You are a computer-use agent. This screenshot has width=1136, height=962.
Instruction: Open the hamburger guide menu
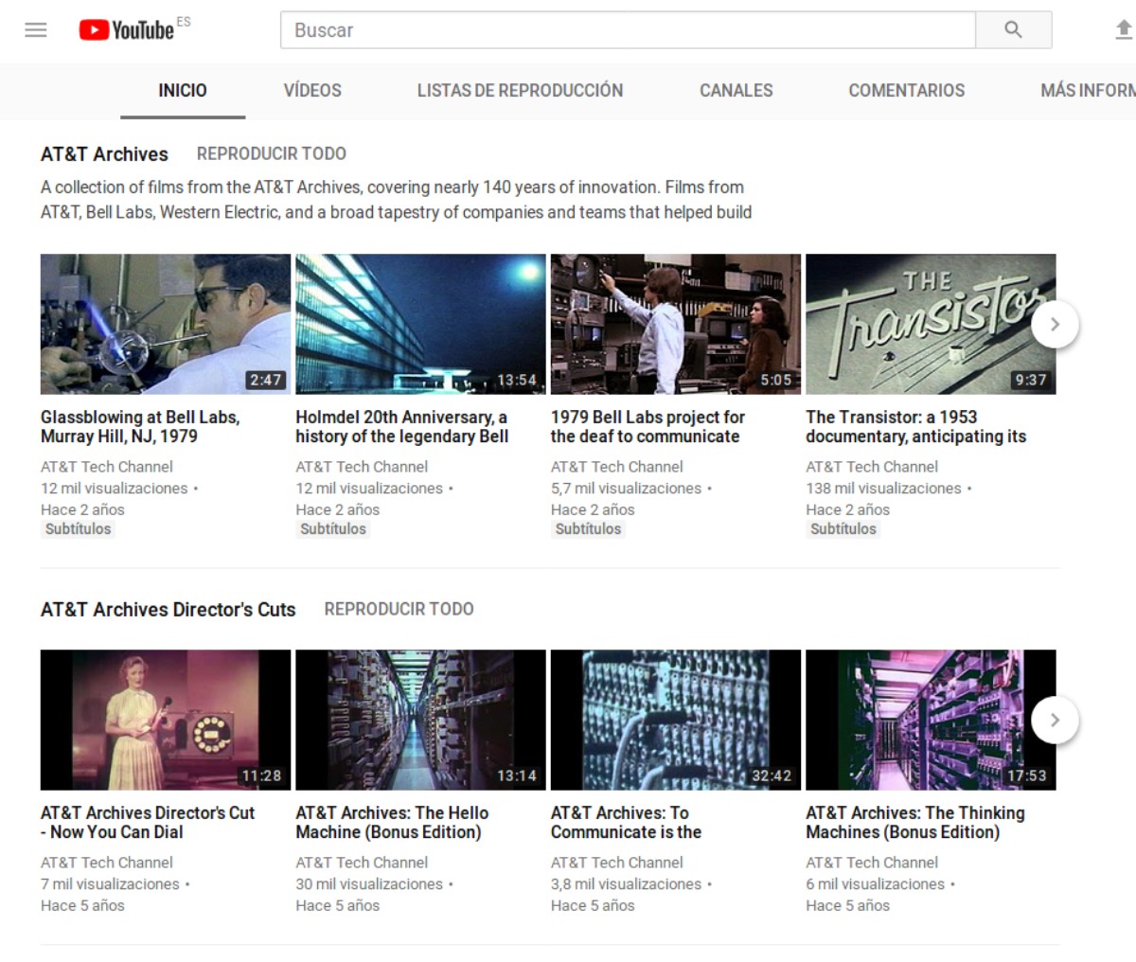tap(36, 30)
